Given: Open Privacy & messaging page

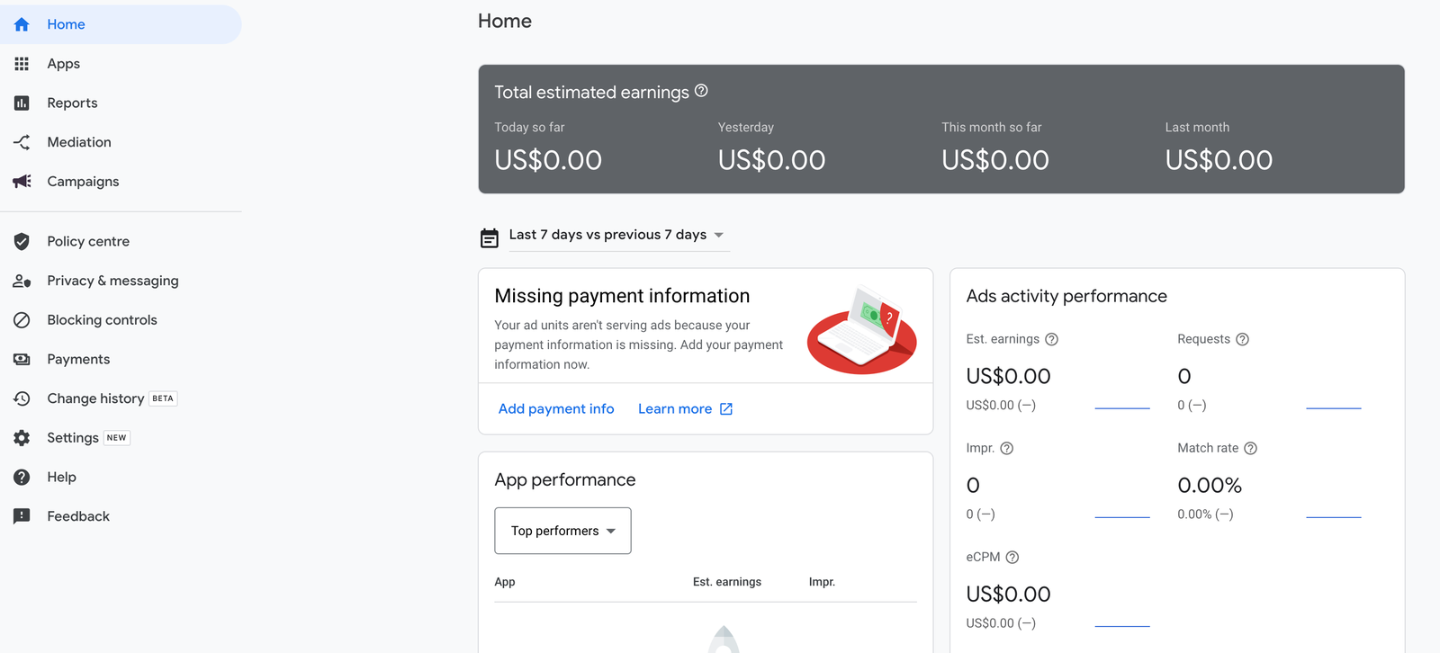Looking at the screenshot, I should point(112,281).
